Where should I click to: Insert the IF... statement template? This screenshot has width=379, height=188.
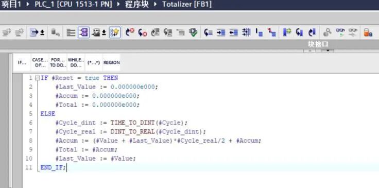click(x=22, y=63)
